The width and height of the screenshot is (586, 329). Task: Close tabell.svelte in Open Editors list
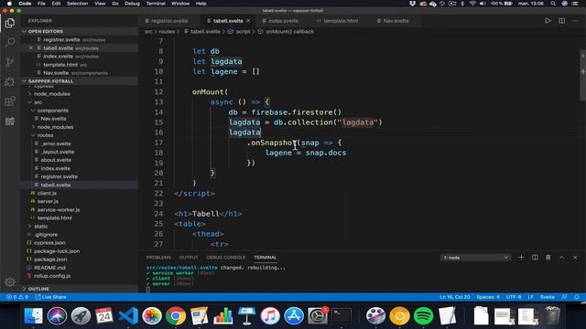(x=31, y=48)
